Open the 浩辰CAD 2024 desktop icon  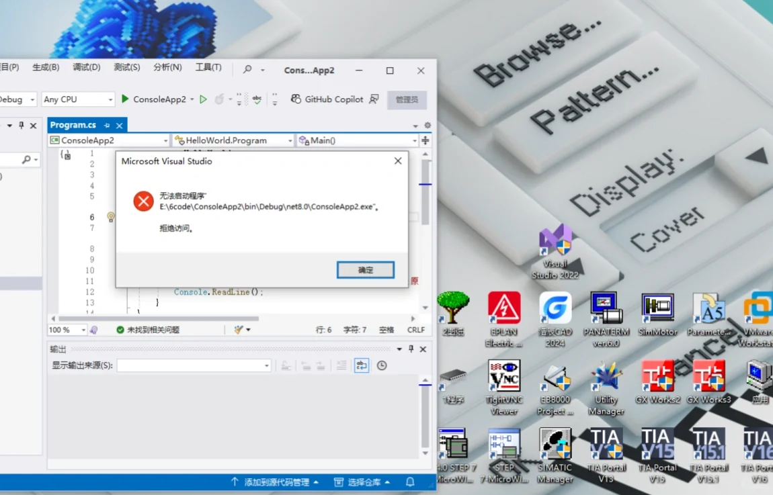coord(555,319)
